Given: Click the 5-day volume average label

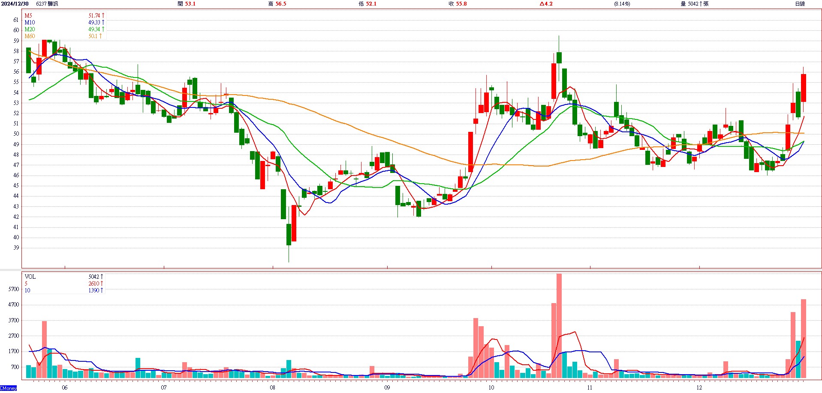Looking at the screenshot, I should (26, 283).
